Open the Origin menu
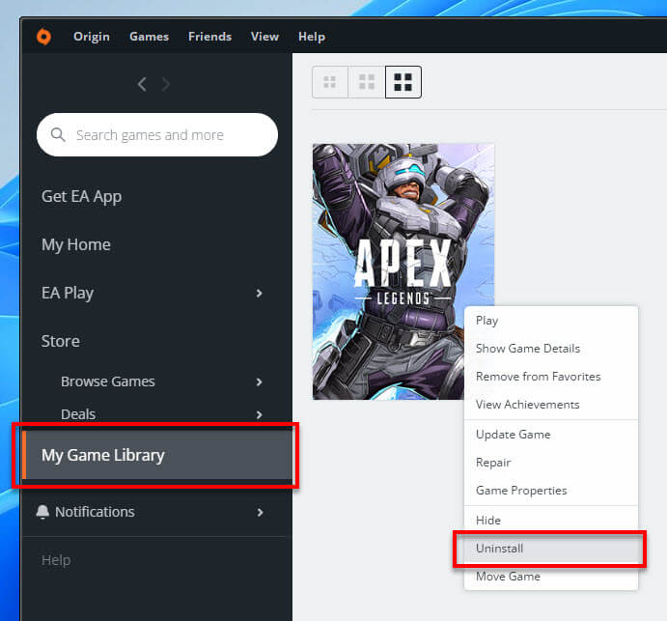This screenshot has width=667, height=621. coord(92,37)
